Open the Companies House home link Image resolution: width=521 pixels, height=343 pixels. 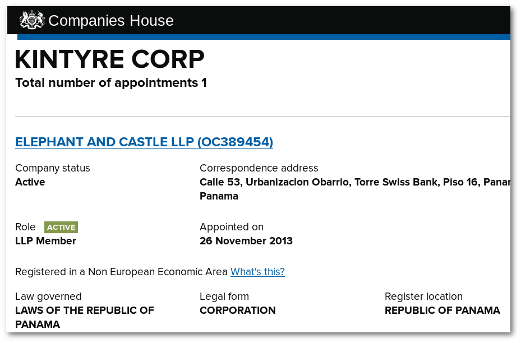tap(96, 20)
